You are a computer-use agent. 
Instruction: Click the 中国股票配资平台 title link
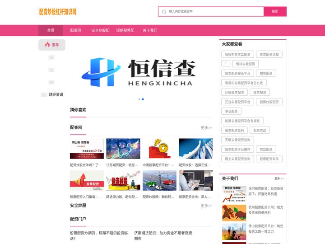[x=158, y=165]
